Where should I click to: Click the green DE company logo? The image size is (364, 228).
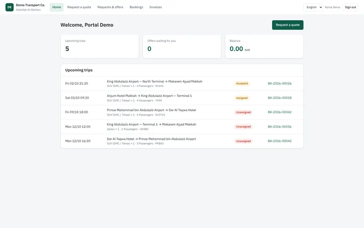click(x=10, y=7)
